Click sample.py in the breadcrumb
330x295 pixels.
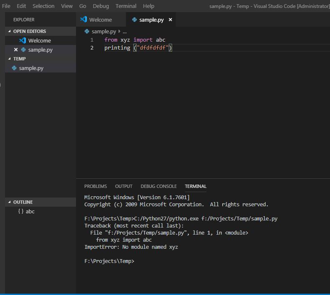coord(104,32)
